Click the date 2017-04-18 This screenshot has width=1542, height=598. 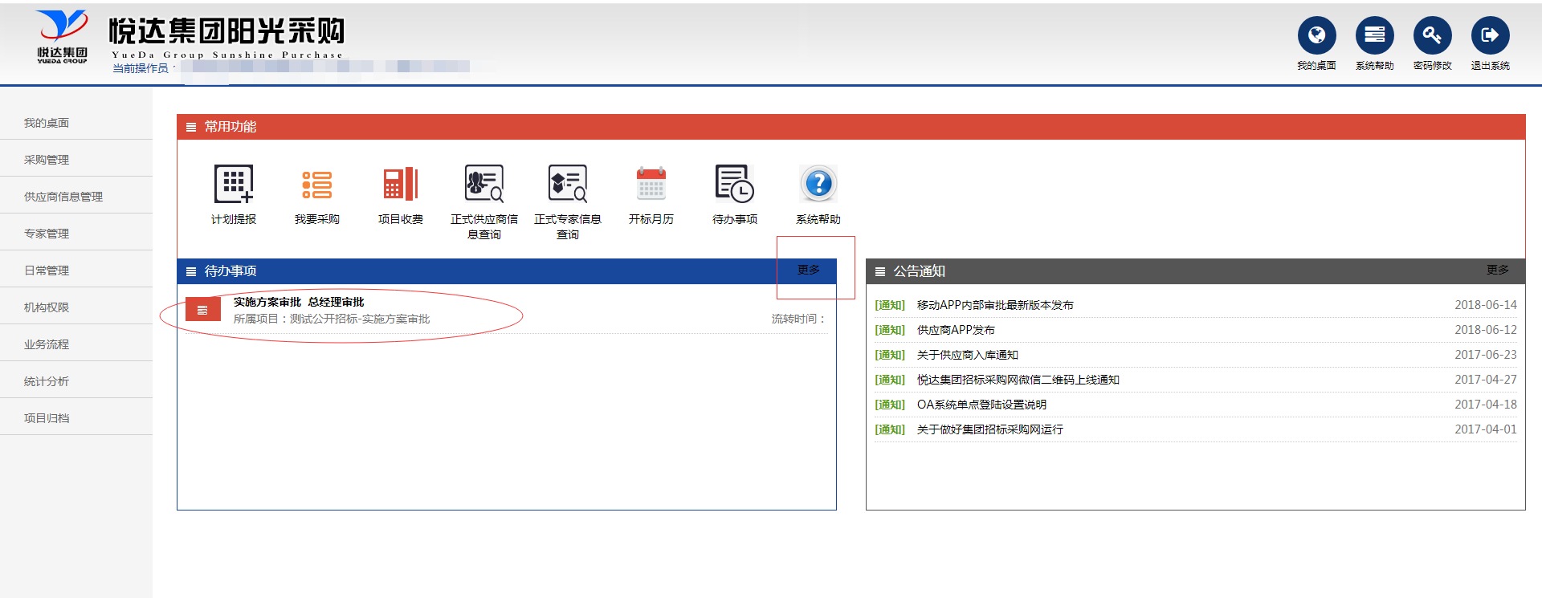point(1486,405)
